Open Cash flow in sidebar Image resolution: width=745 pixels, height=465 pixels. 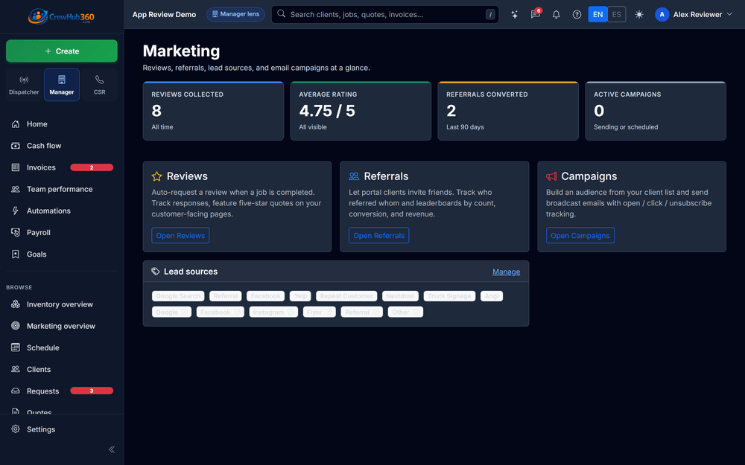(x=62, y=146)
